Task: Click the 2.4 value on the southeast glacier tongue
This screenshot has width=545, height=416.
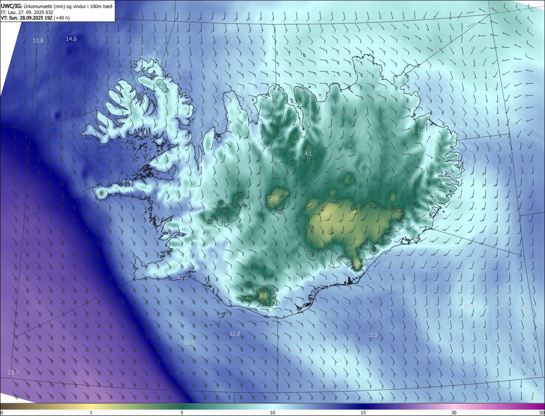Action: point(357,265)
